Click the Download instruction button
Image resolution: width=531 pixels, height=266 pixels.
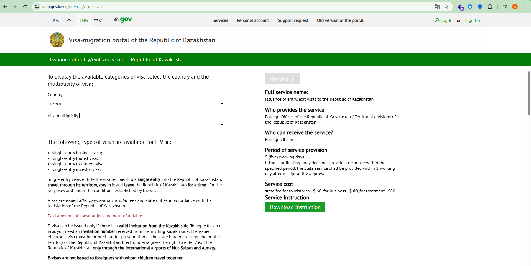pos(295,207)
